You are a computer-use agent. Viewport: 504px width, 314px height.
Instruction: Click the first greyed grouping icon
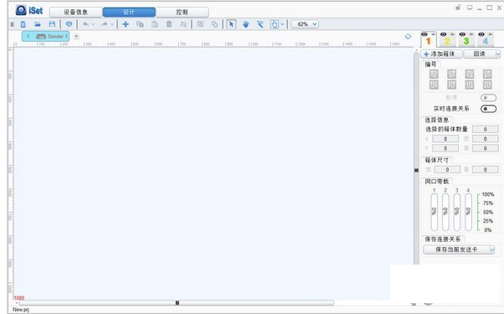coord(200,24)
